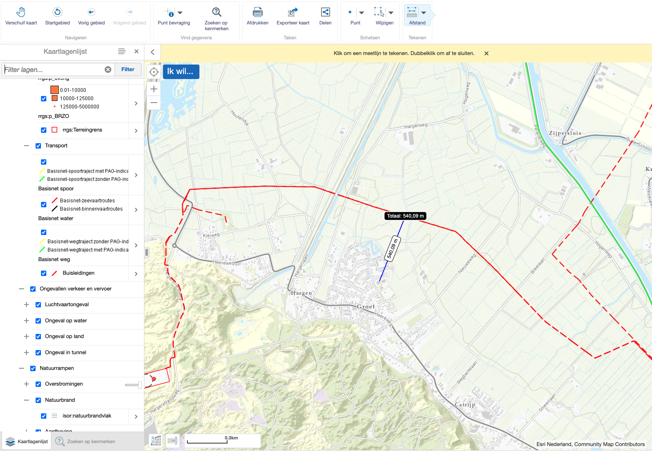
Task: Click the panel resize handle
Action: pyautogui.click(x=146, y=252)
